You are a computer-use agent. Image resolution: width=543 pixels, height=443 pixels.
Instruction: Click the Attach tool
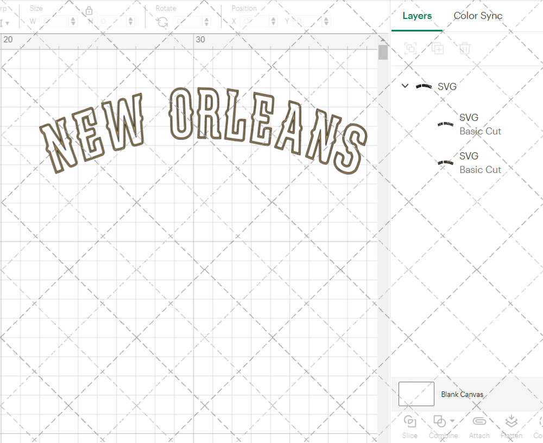pyautogui.click(x=479, y=427)
